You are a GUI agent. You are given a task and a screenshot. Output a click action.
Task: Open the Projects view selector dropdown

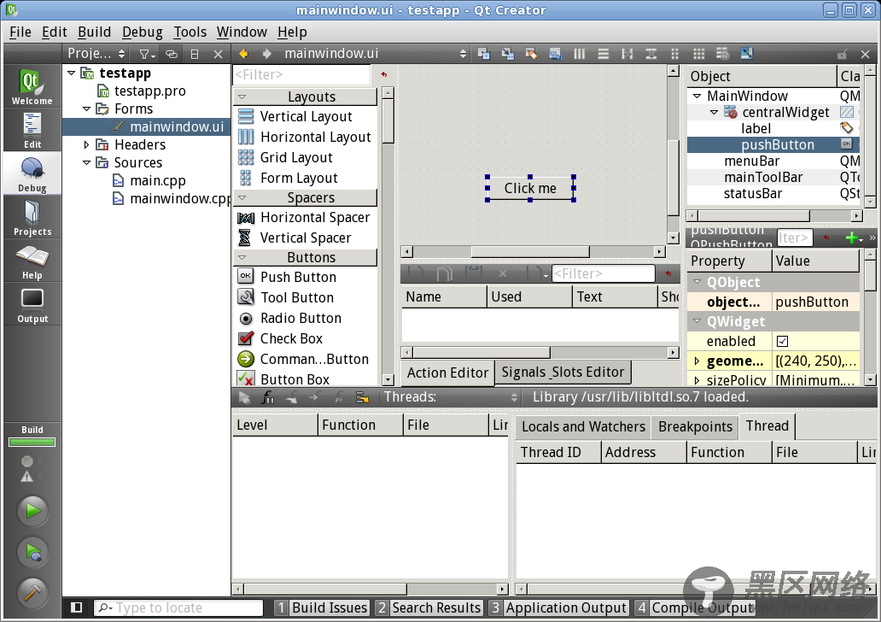tap(96, 54)
